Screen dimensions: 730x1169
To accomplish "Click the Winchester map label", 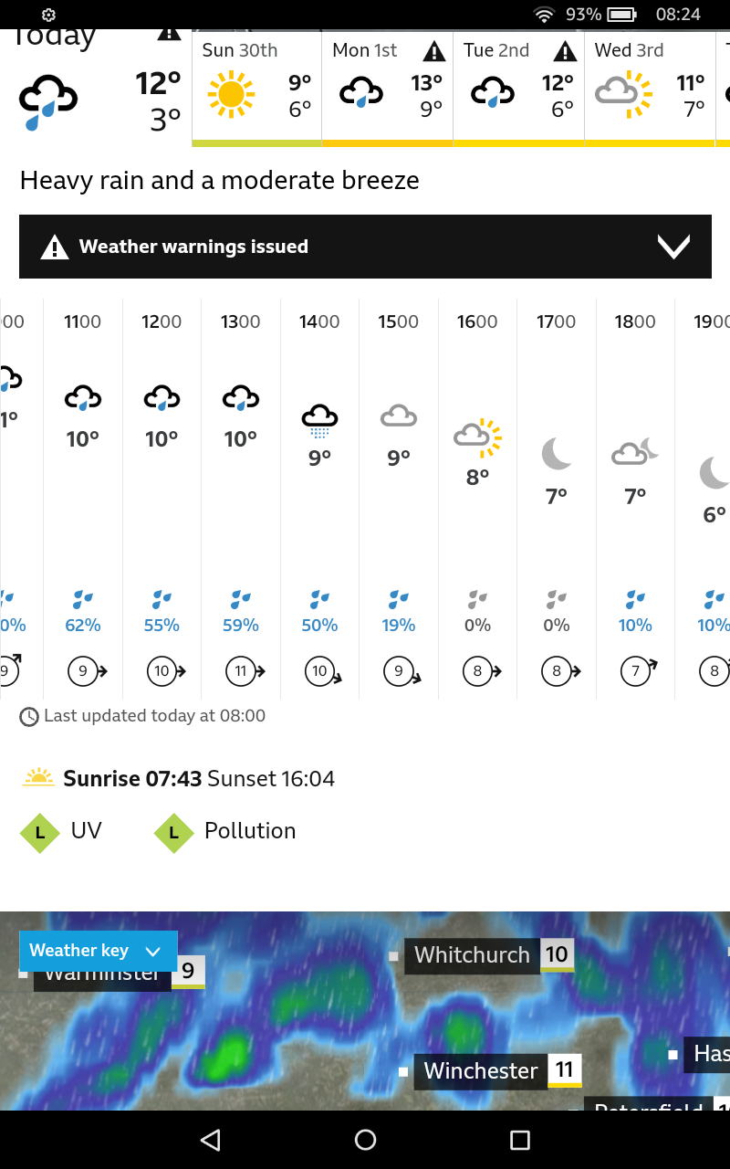I will 480,1070.
